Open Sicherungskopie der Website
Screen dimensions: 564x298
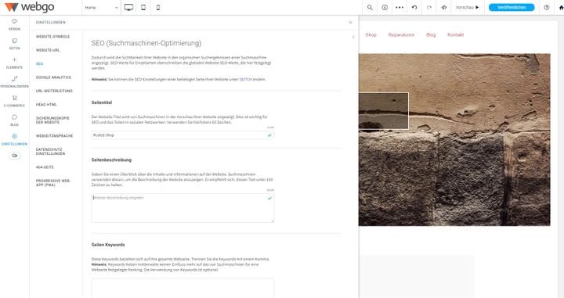tap(52, 120)
